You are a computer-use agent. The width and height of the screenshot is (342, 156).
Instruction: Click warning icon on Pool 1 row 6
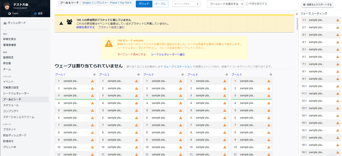tap(92, 118)
